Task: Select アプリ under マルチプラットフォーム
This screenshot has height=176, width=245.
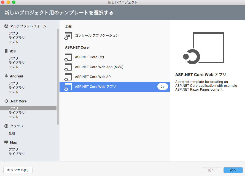Action: click(13, 33)
